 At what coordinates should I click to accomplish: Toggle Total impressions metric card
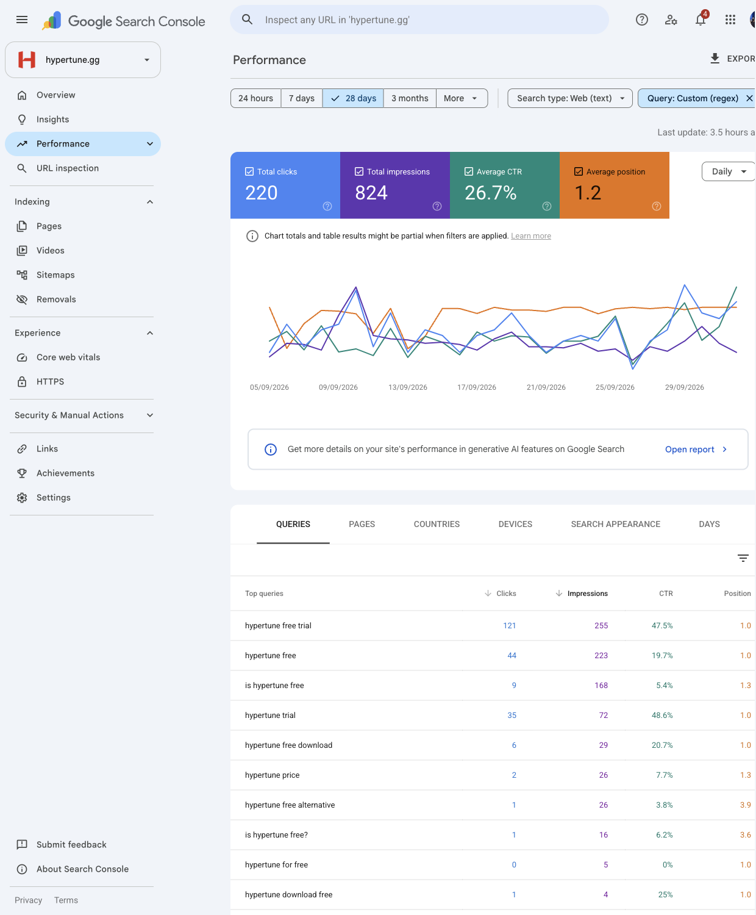(395, 185)
